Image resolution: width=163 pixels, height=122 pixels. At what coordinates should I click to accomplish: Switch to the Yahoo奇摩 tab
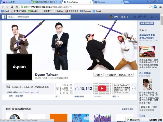16,2
